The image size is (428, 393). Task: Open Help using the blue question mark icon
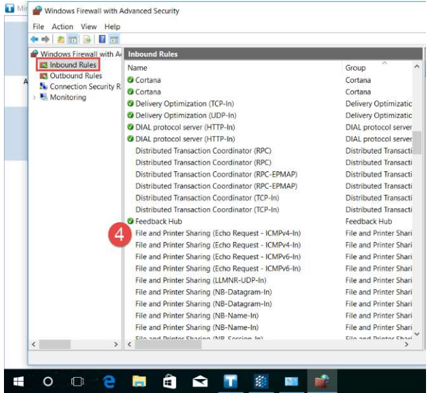click(x=103, y=39)
